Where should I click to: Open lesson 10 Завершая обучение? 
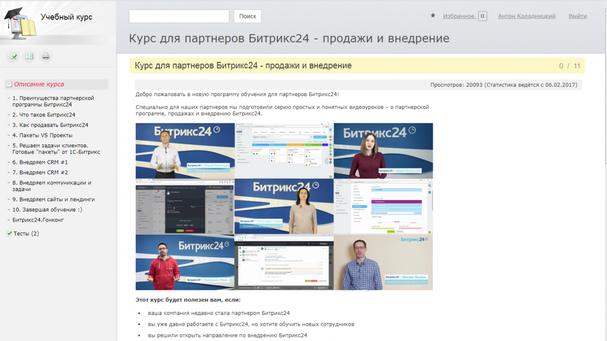(47, 209)
